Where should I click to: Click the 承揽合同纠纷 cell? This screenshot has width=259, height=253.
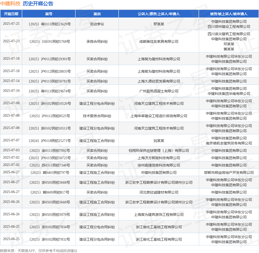coord(97,41)
